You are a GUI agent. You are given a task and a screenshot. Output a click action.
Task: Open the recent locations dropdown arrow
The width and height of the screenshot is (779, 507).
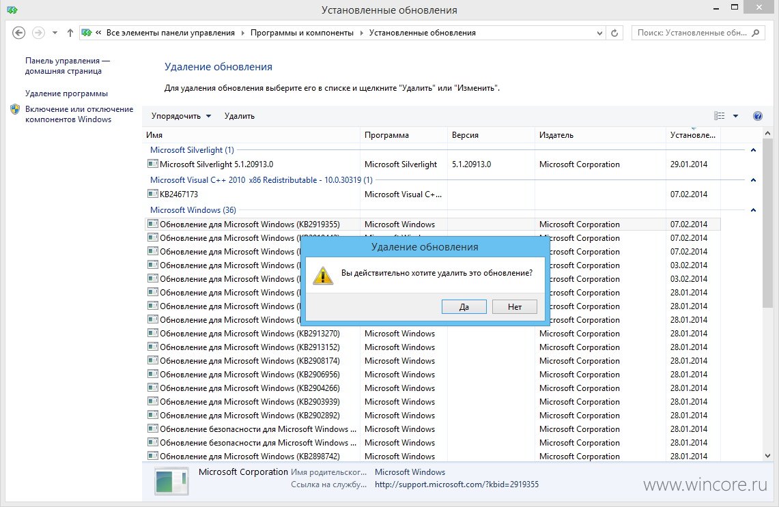click(55, 33)
